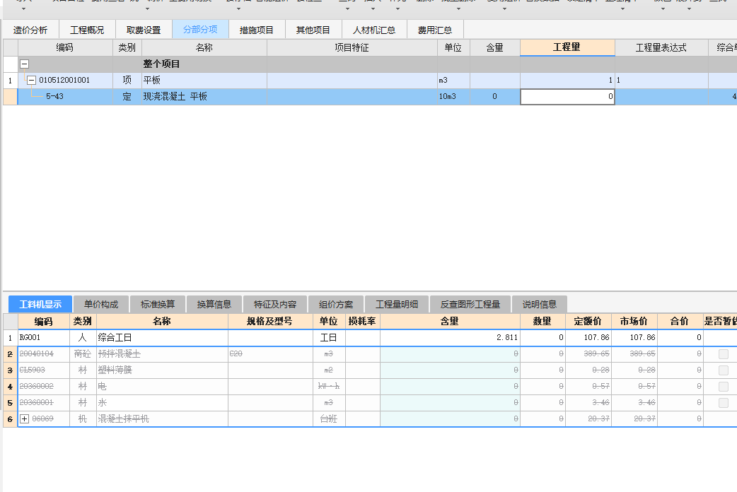Switch to the 单价构成 tab

(x=101, y=305)
